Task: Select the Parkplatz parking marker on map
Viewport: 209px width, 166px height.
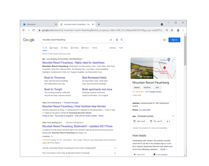Action: pyautogui.click(x=169, y=59)
